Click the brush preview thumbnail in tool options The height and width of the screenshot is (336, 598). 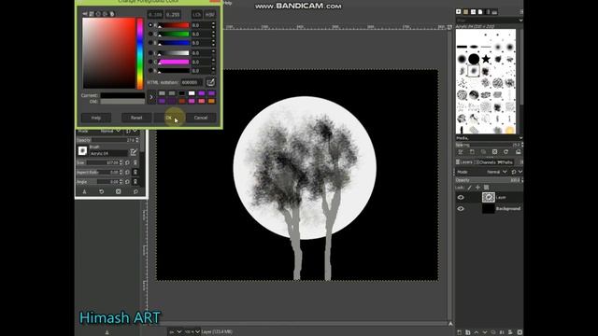point(82,151)
